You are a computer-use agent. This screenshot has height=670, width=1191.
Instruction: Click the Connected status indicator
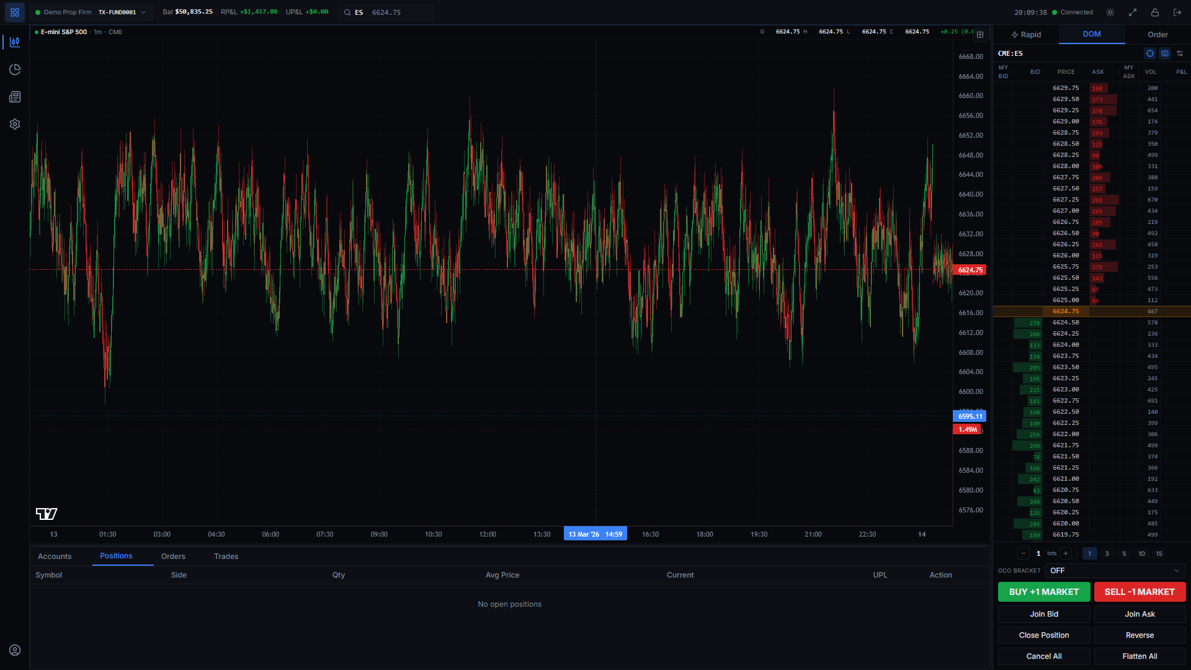click(1073, 12)
